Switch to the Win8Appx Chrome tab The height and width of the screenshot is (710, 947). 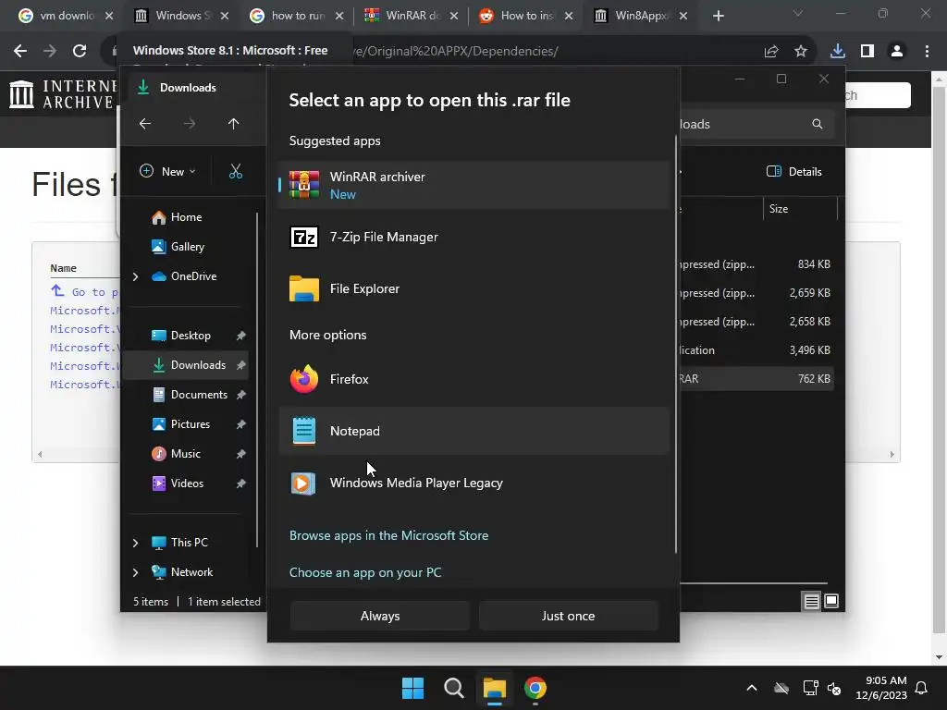(642, 16)
